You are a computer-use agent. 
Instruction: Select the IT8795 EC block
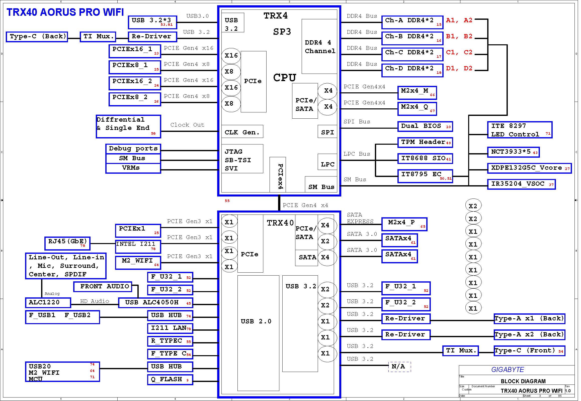(425, 176)
